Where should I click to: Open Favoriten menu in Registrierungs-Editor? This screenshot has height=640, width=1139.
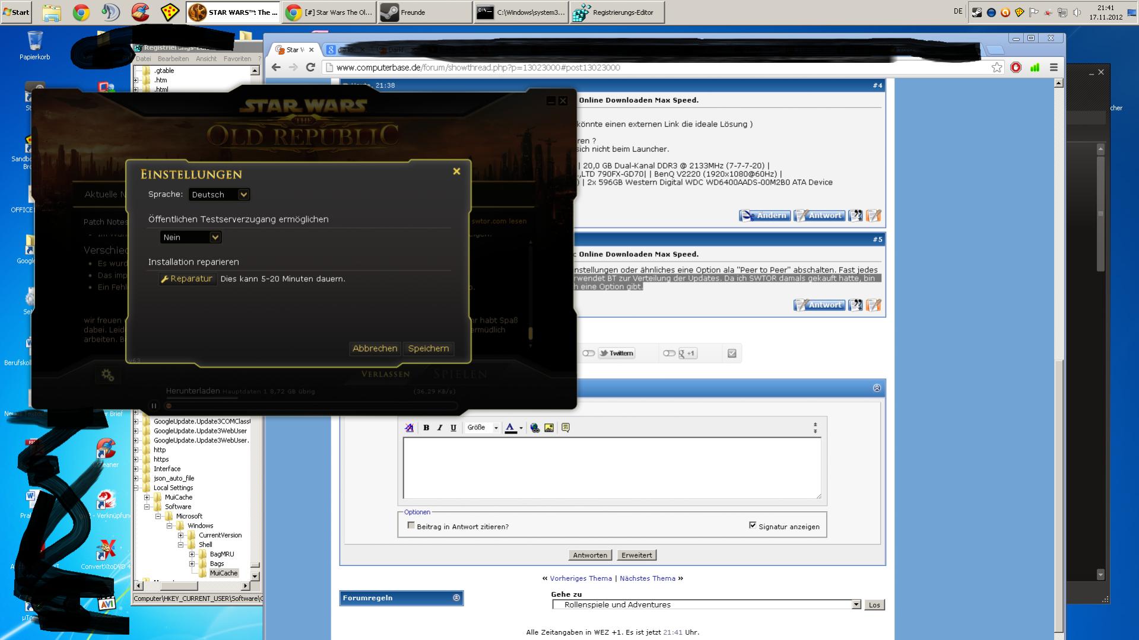click(x=237, y=59)
